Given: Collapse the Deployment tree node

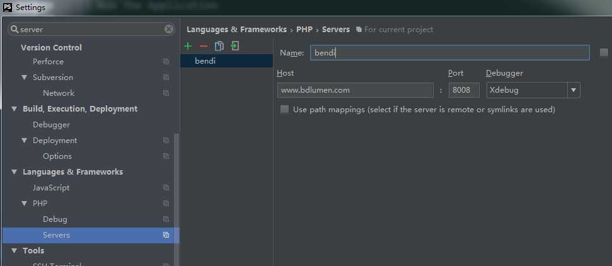Looking at the screenshot, I should tap(25, 140).
